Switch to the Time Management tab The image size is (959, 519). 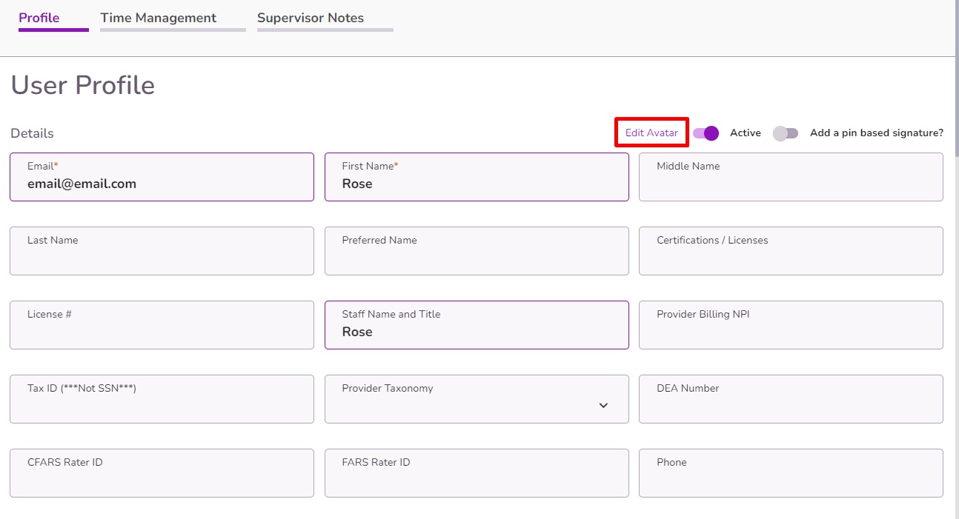click(158, 17)
